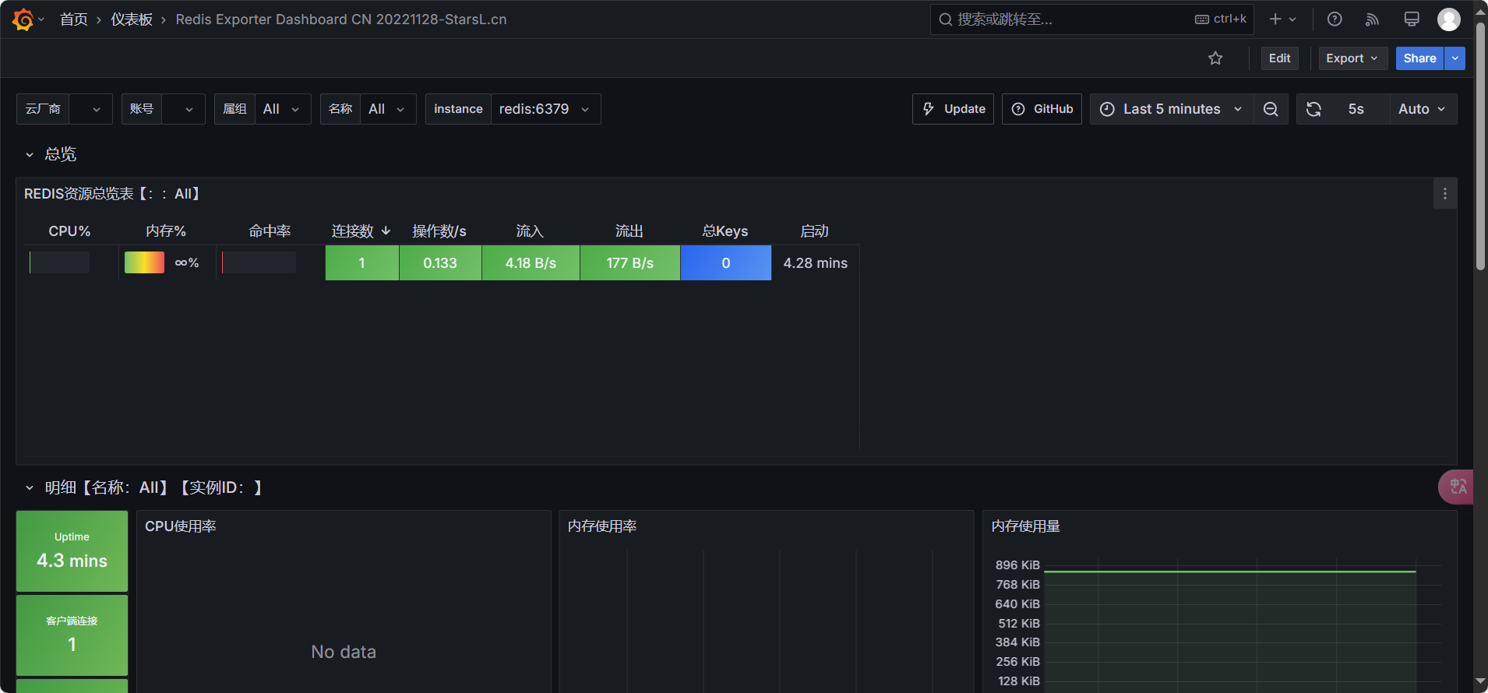Toggle the kiosk monitor view icon
The height and width of the screenshot is (693, 1488).
pyautogui.click(x=1411, y=19)
